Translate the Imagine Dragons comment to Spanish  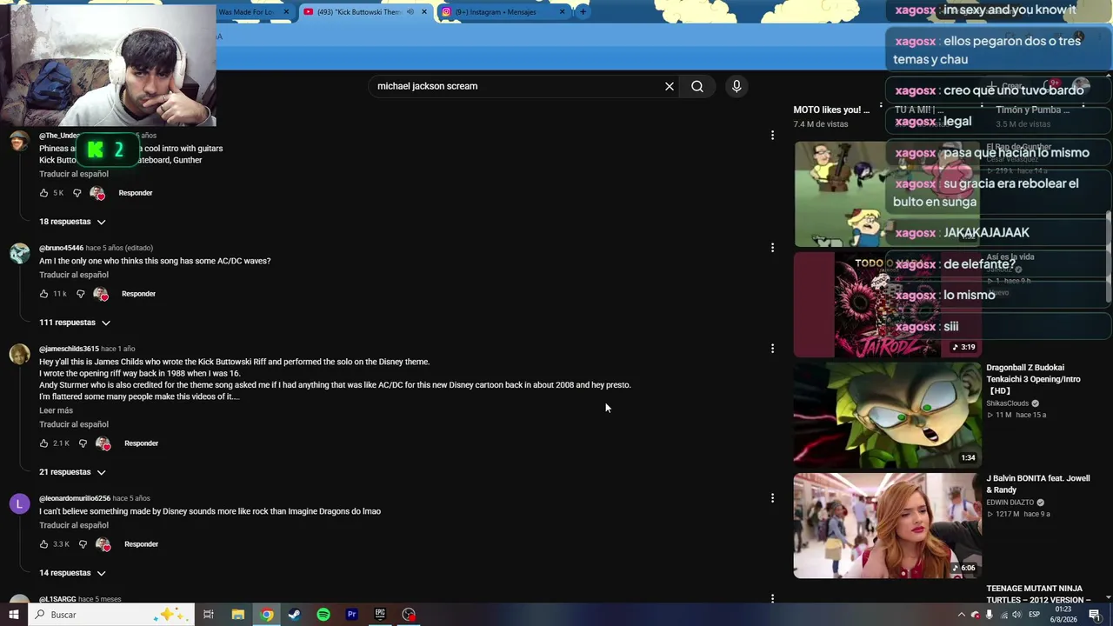point(74,525)
